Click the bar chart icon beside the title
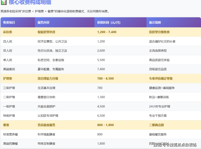 coord(4,3)
